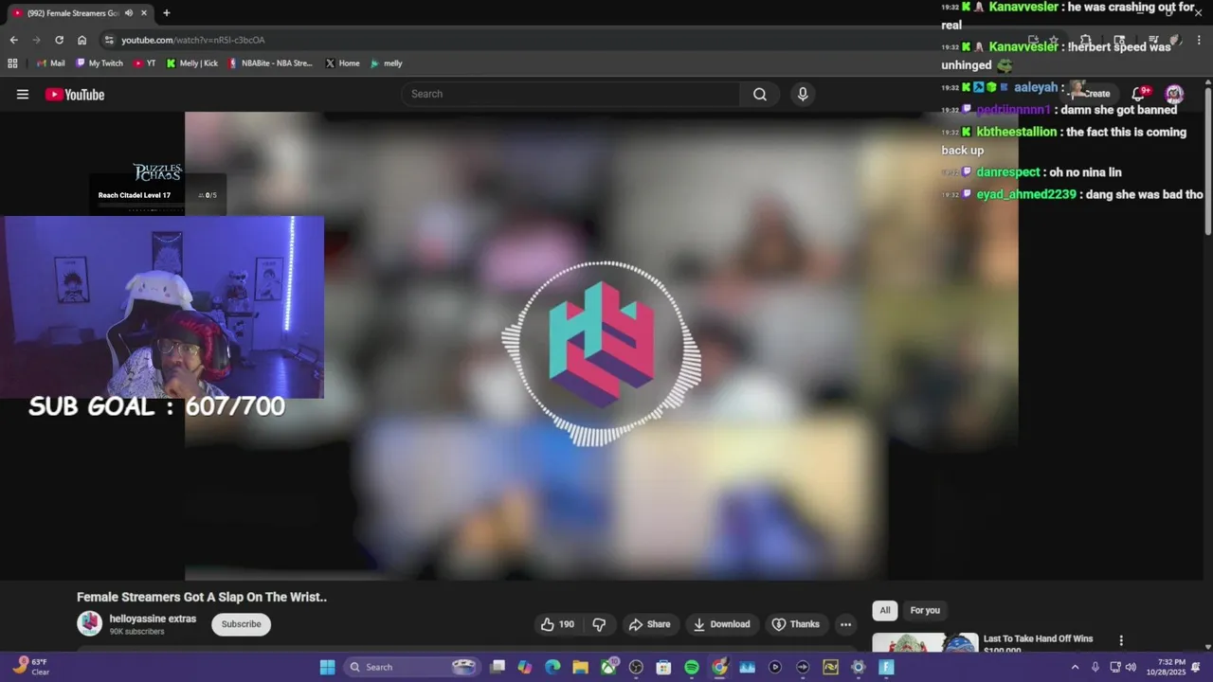
Task: Open the helloyassine extras channel name link
Action: click(153, 619)
